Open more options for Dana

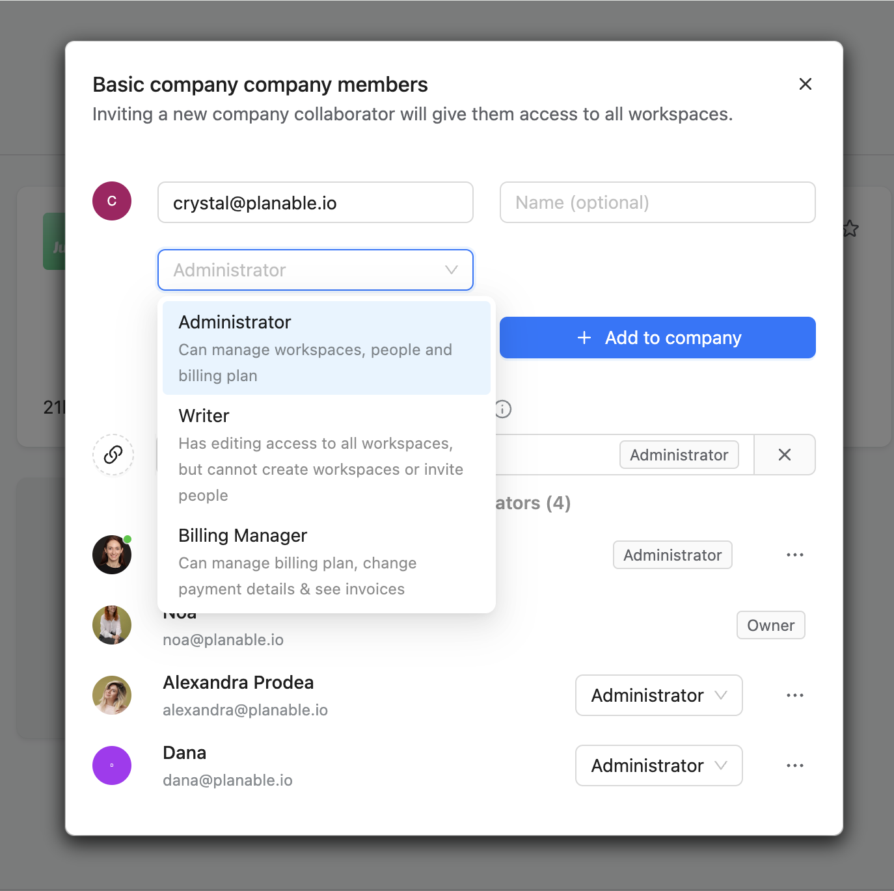pos(794,765)
